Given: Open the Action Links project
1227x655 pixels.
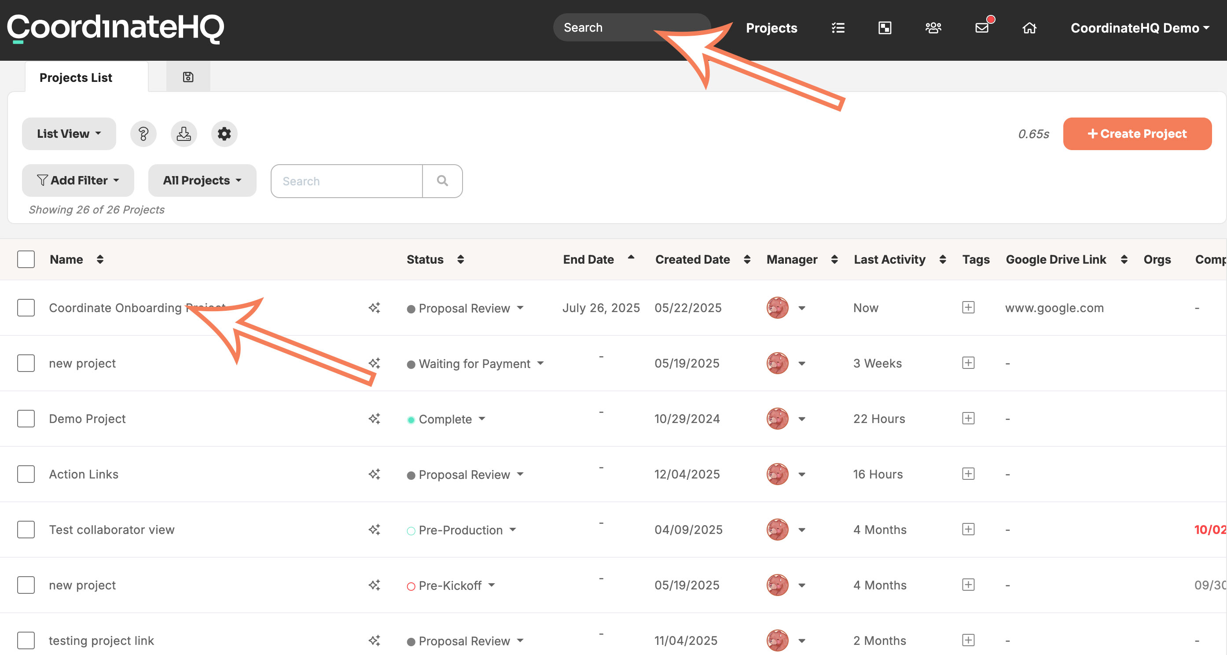Looking at the screenshot, I should pyautogui.click(x=84, y=474).
